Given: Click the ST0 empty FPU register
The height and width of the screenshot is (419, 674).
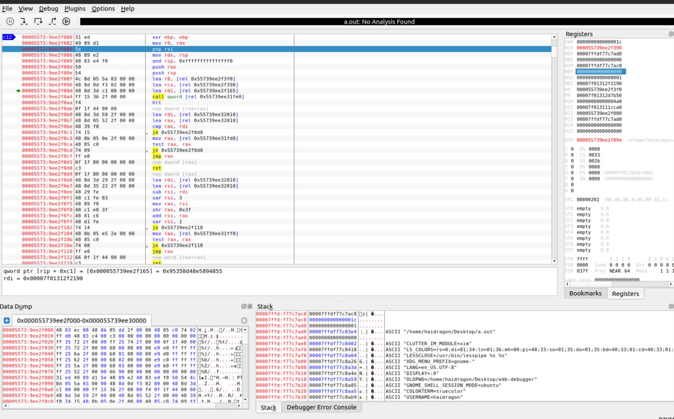Looking at the screenshot, I should 584,208.
